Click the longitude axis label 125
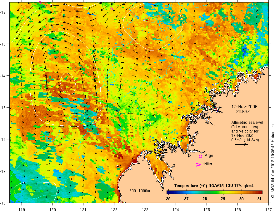This screenshot has width=275, height=212. coord(207,210)
